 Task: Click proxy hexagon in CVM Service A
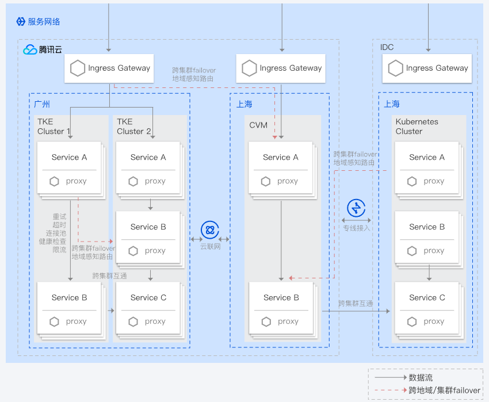click(266, 181)
